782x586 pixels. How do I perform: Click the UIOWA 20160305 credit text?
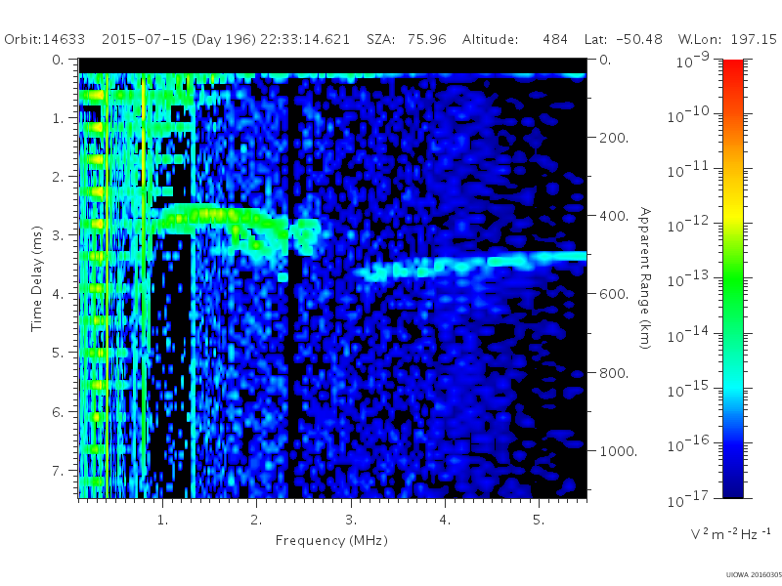click(754, 574)
